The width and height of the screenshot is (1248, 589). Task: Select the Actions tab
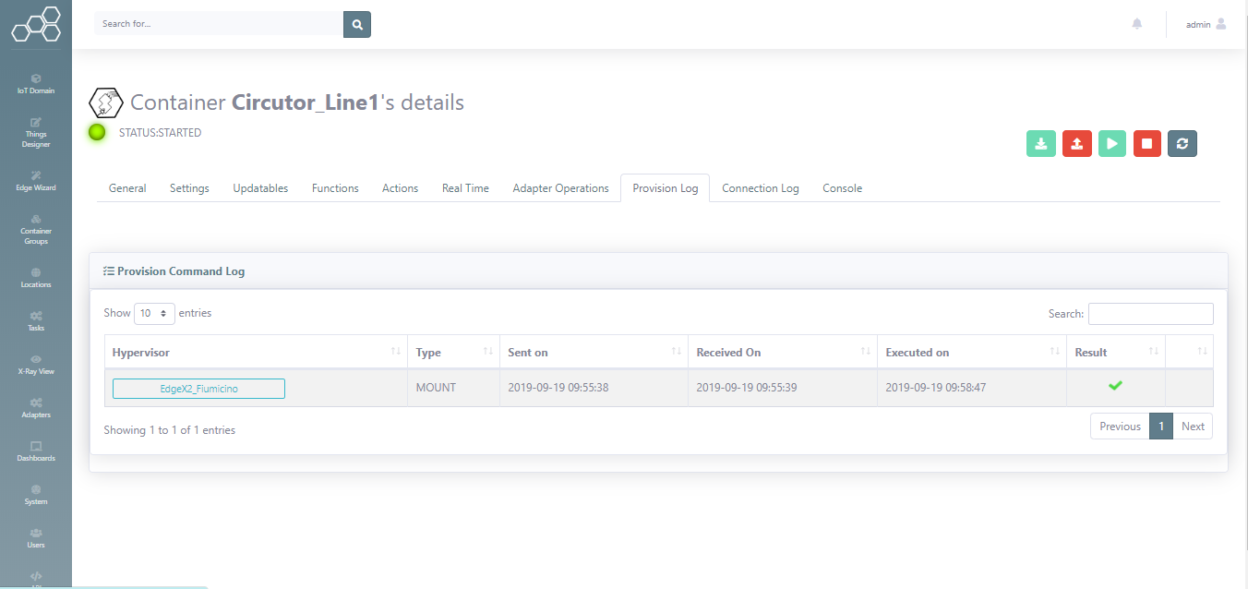pos(401,188)
